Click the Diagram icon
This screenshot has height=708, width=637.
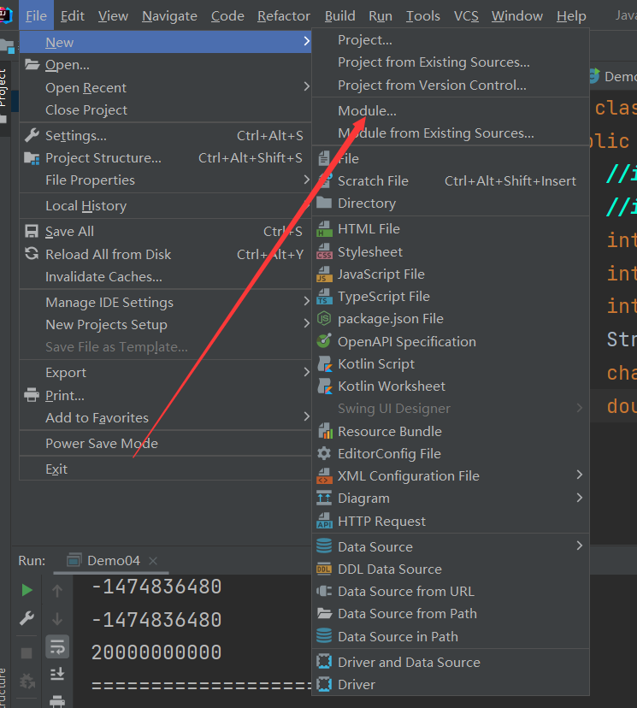point(324,498)
